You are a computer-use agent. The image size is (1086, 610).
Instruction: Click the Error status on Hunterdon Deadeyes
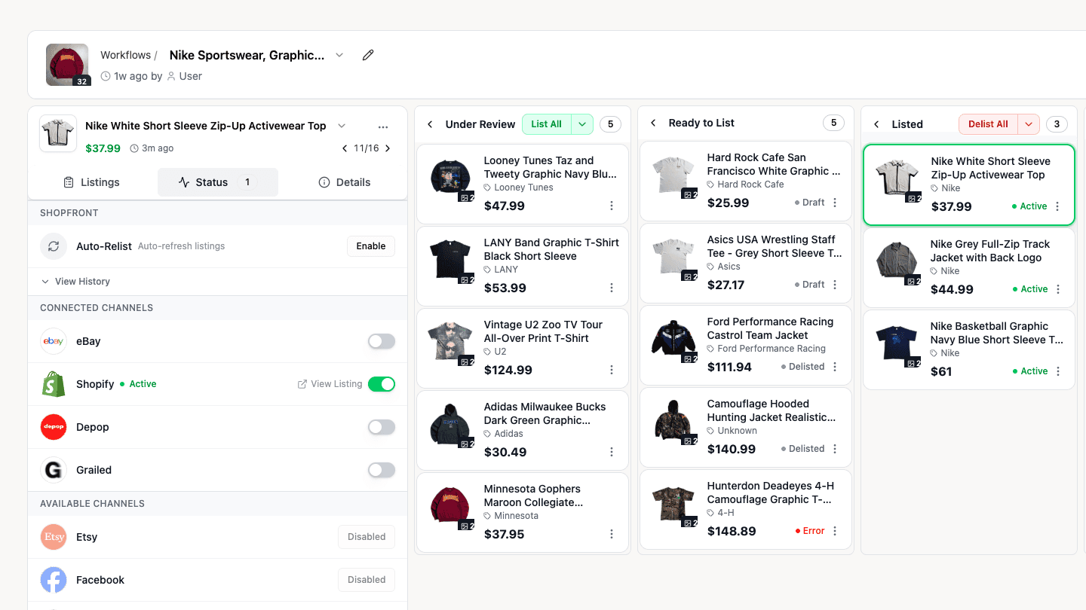tap(810, 531)
